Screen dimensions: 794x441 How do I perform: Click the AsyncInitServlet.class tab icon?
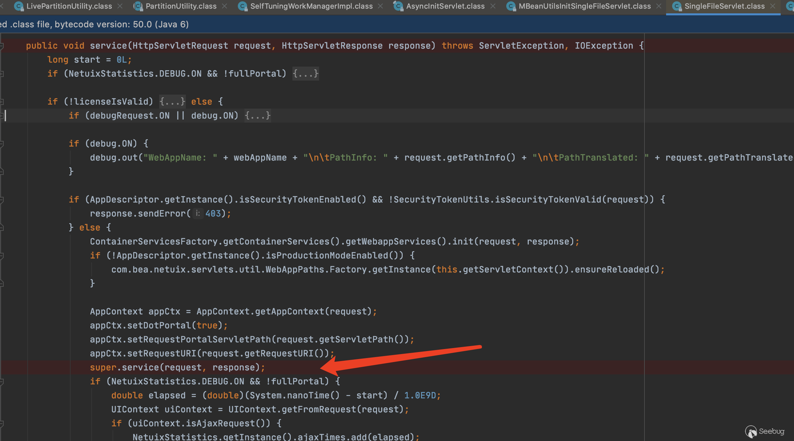398,6
